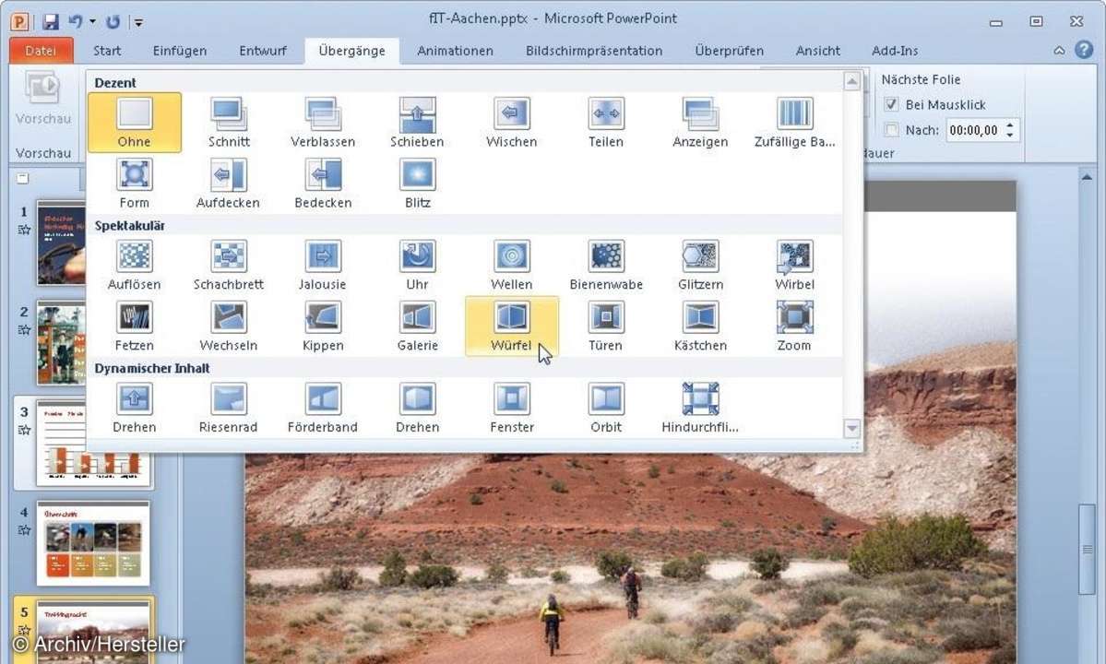Image resolution: width=1106 pixels, height=664 pixels.
Task: Apply the Förderband transition
Action: [x=323, y=409]
